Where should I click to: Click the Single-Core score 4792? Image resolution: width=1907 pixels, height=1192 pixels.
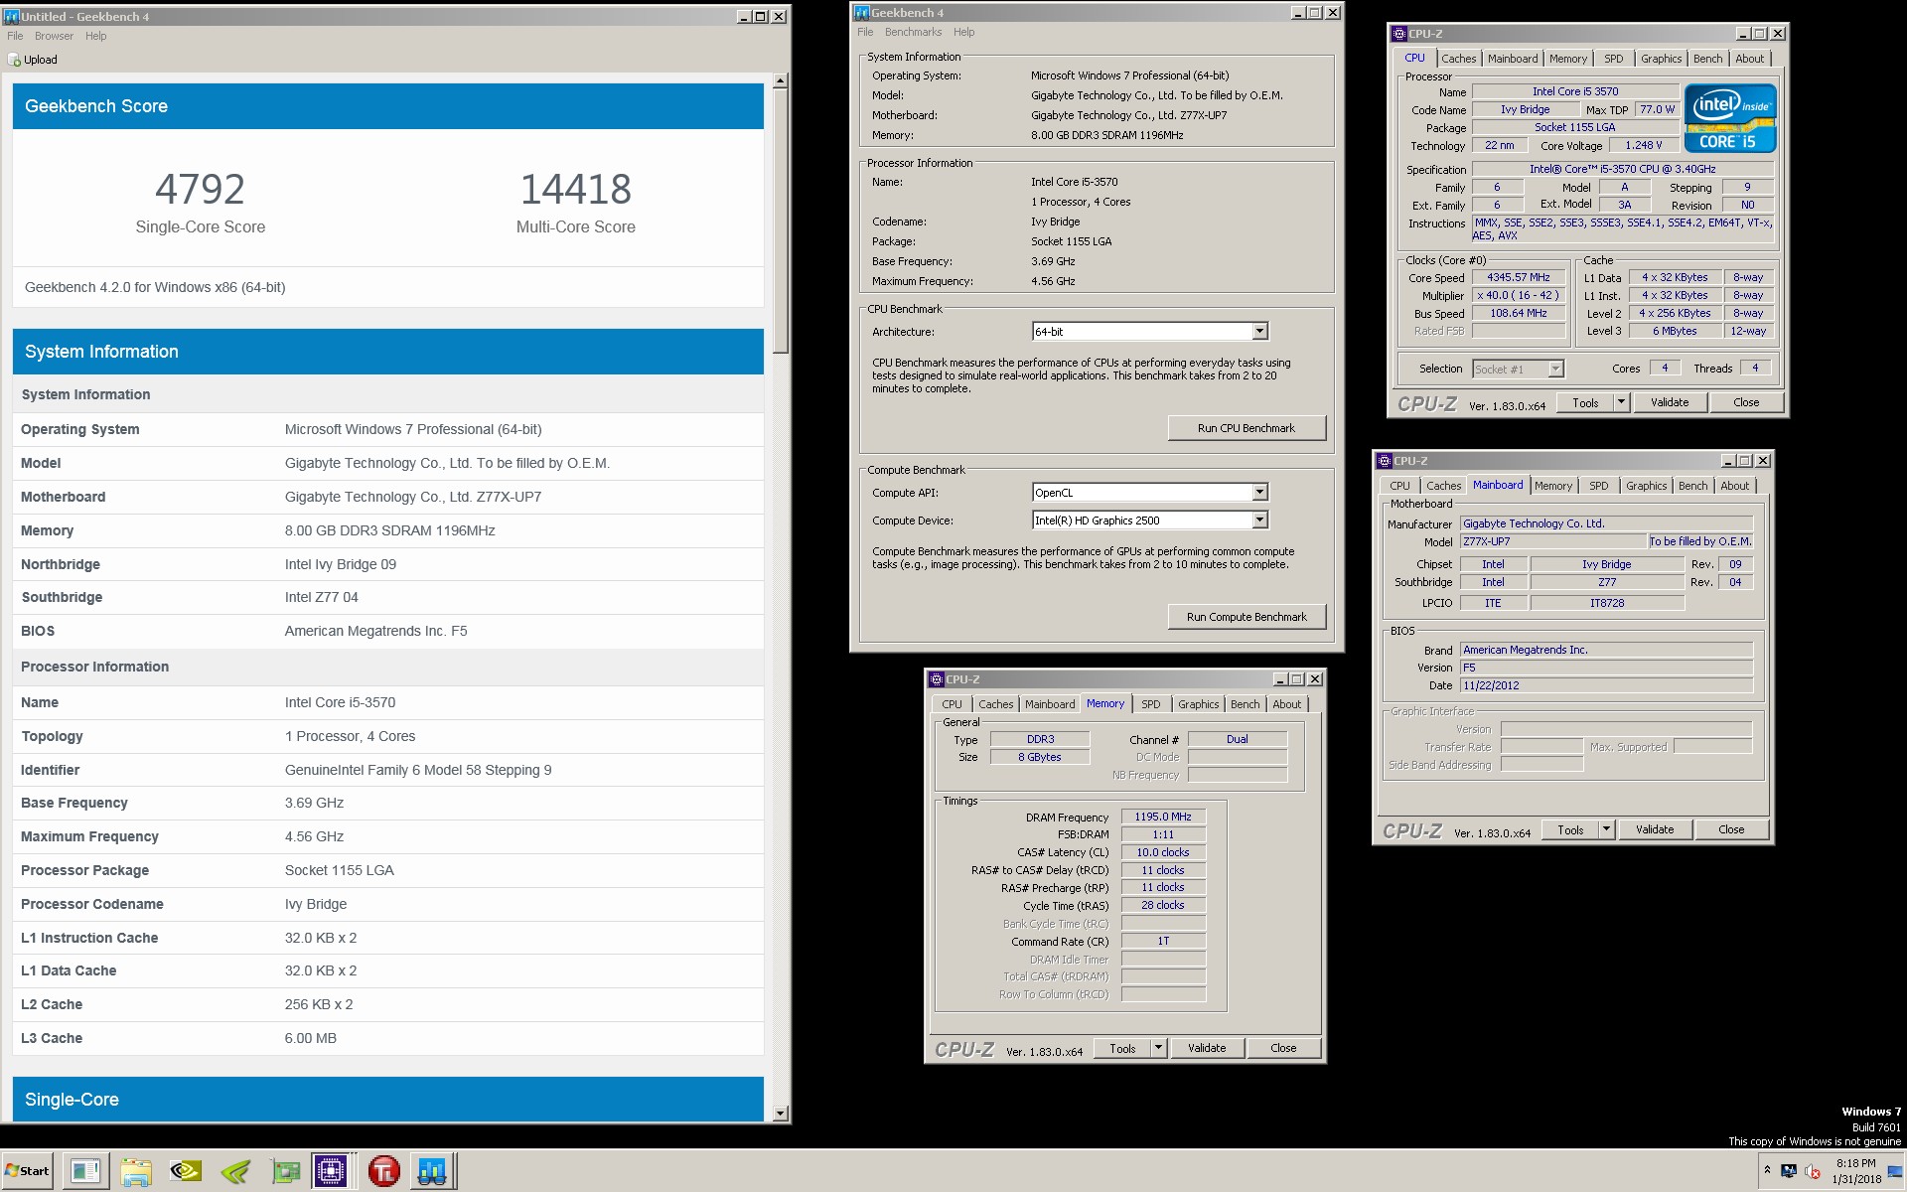200,189
